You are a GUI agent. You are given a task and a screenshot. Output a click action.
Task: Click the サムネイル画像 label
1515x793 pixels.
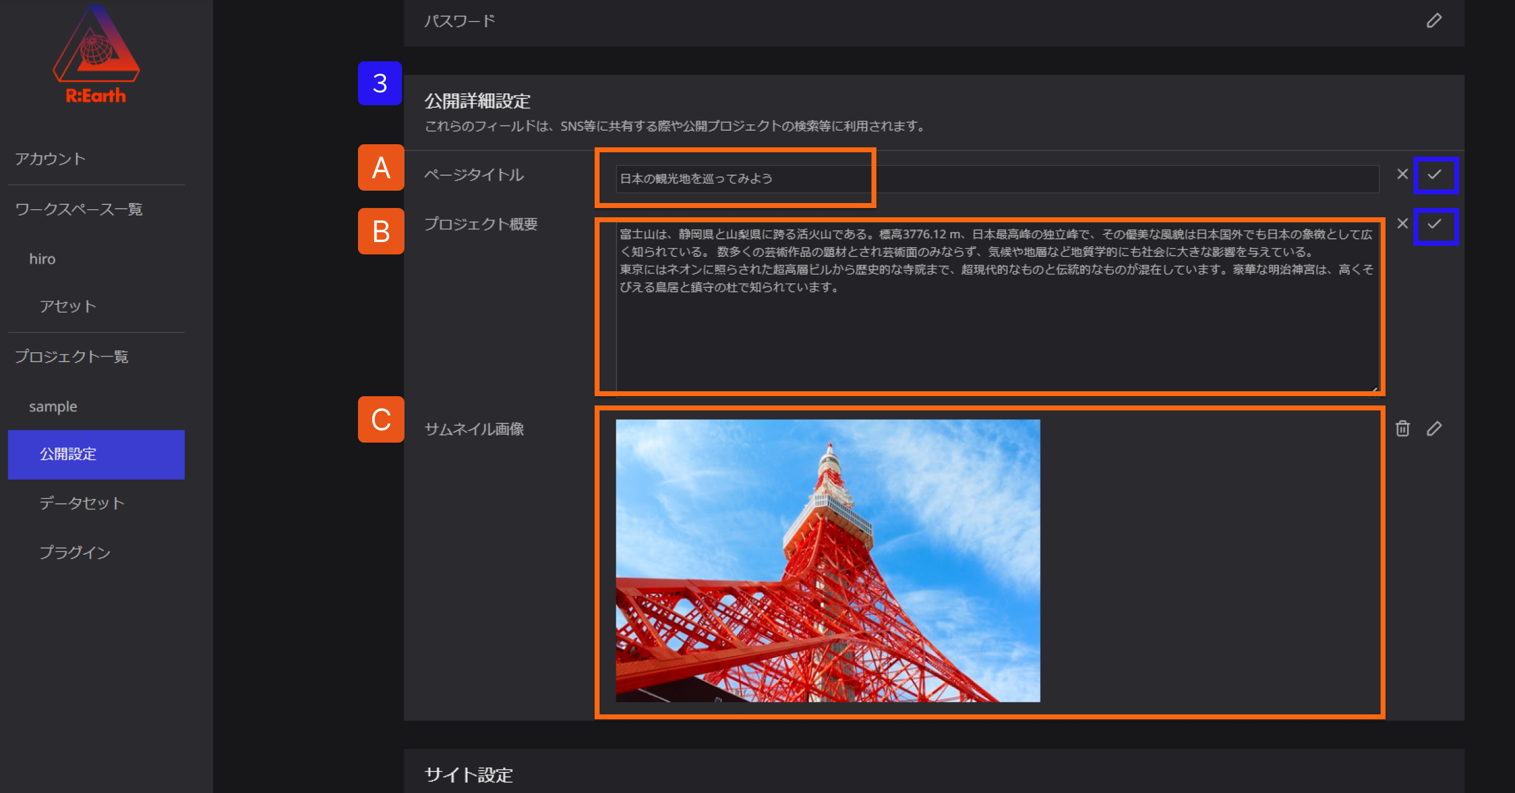tap(474, 429)
